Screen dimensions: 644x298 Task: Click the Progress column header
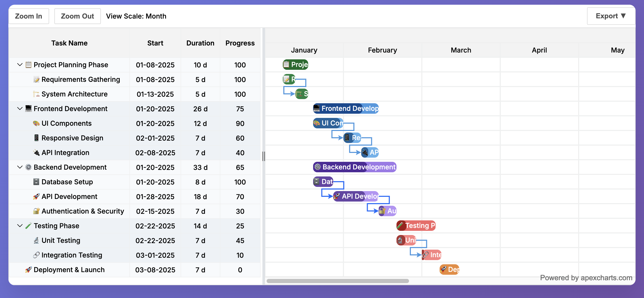coord(240,43)
